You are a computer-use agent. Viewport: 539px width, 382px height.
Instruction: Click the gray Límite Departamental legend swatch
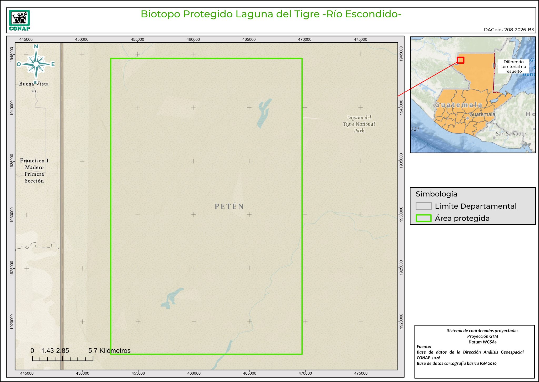(x=423, y=206)
